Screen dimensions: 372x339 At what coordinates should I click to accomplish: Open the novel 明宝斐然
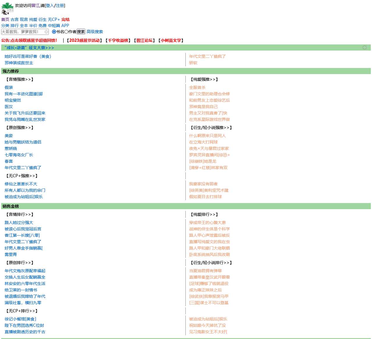point(13,100)
